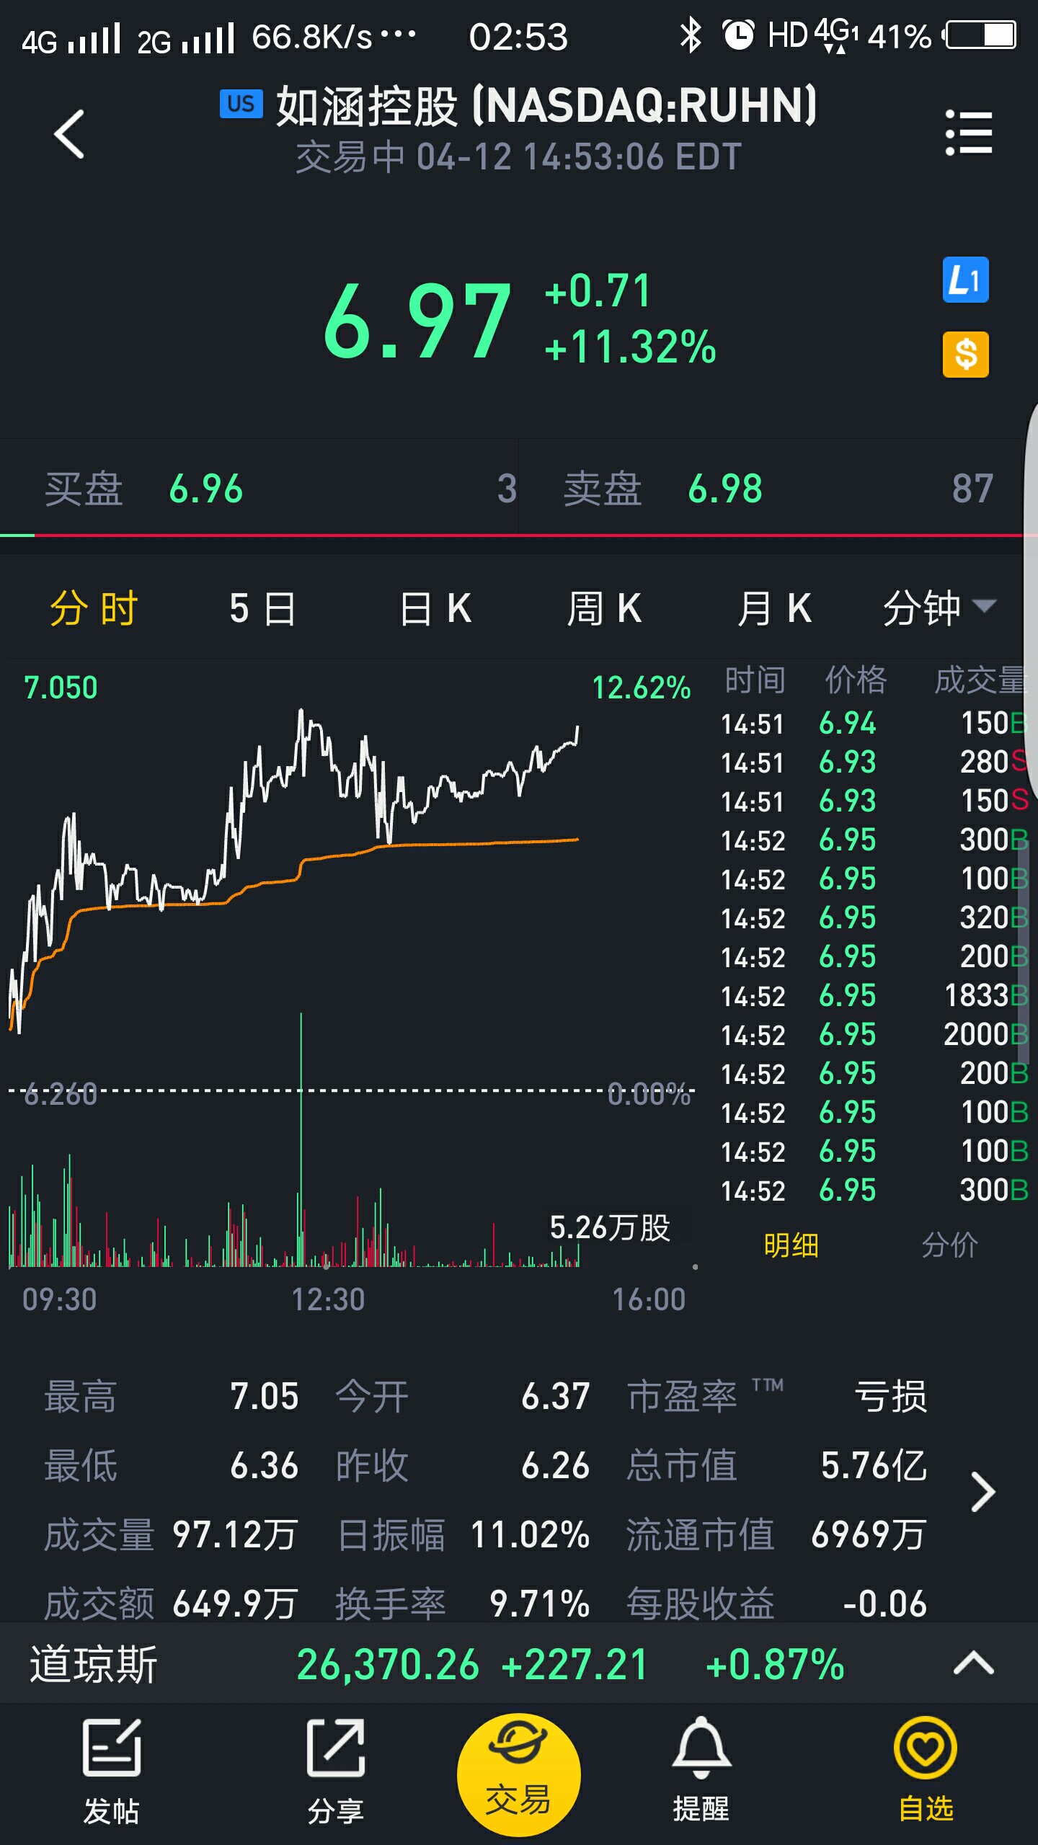Tap the battery indicator icon

point(980,35)
